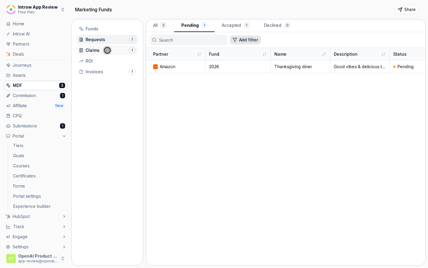
Task: Click the Pending status cell
Action: (x=407, y=67)
